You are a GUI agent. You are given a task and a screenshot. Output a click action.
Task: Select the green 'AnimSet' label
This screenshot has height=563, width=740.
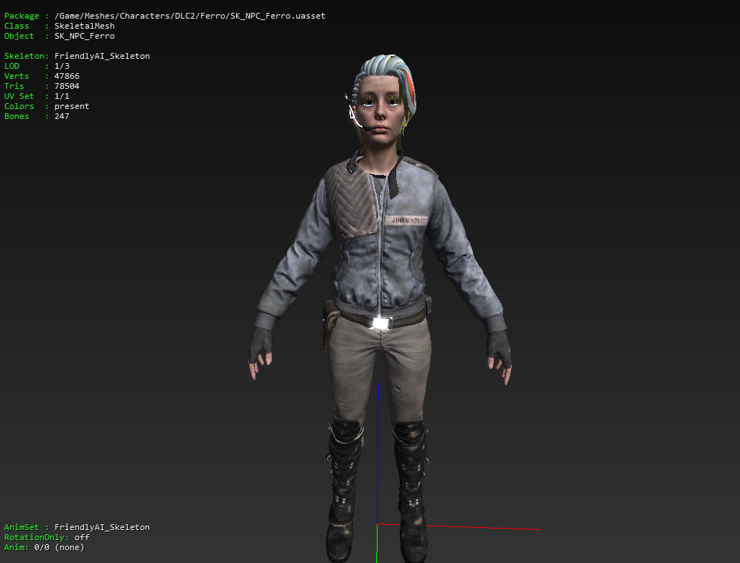point(22,527)
